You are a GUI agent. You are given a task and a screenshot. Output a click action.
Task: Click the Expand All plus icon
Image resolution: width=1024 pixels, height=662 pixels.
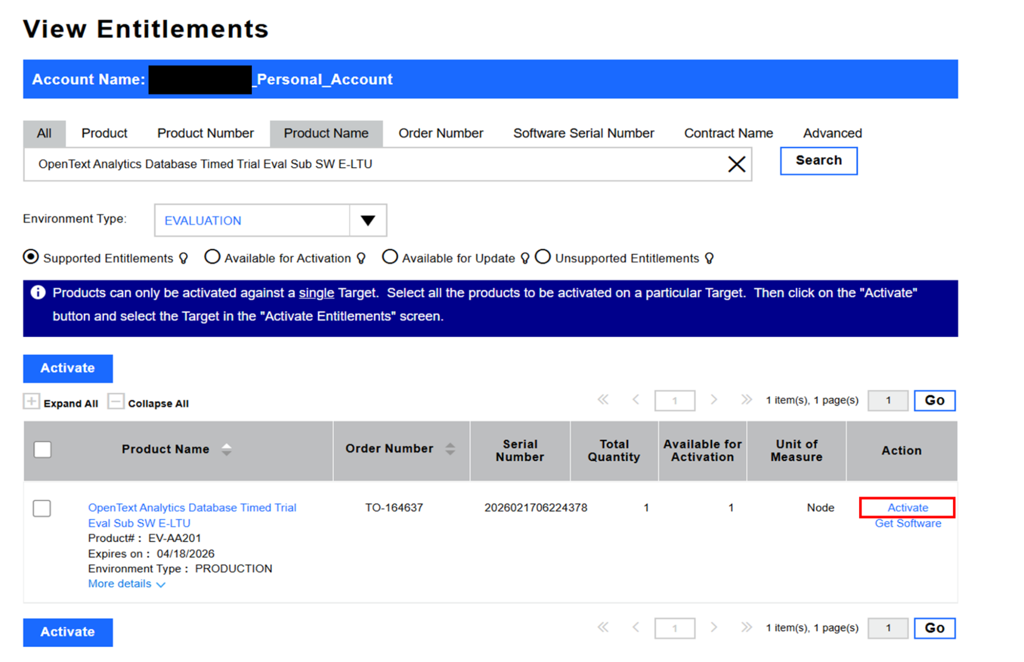click(31, 402)
